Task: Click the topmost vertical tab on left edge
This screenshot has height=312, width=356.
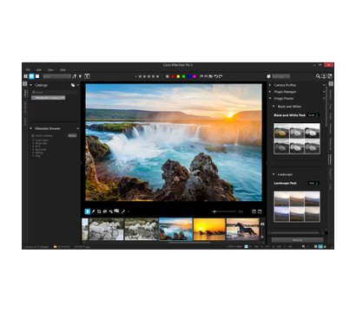Action: (x=25, y=94)
